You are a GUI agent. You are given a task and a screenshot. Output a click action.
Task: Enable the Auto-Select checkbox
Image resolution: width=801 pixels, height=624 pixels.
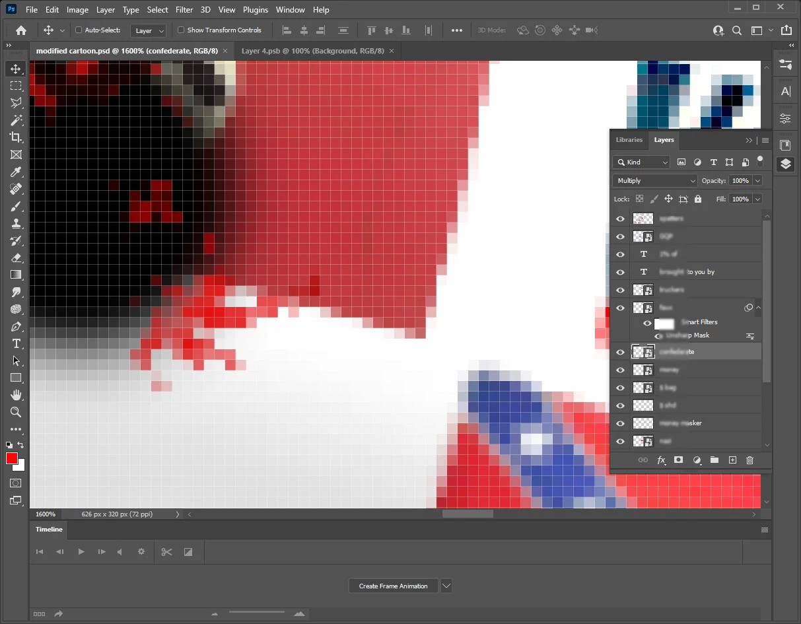(x=79, y=30)
